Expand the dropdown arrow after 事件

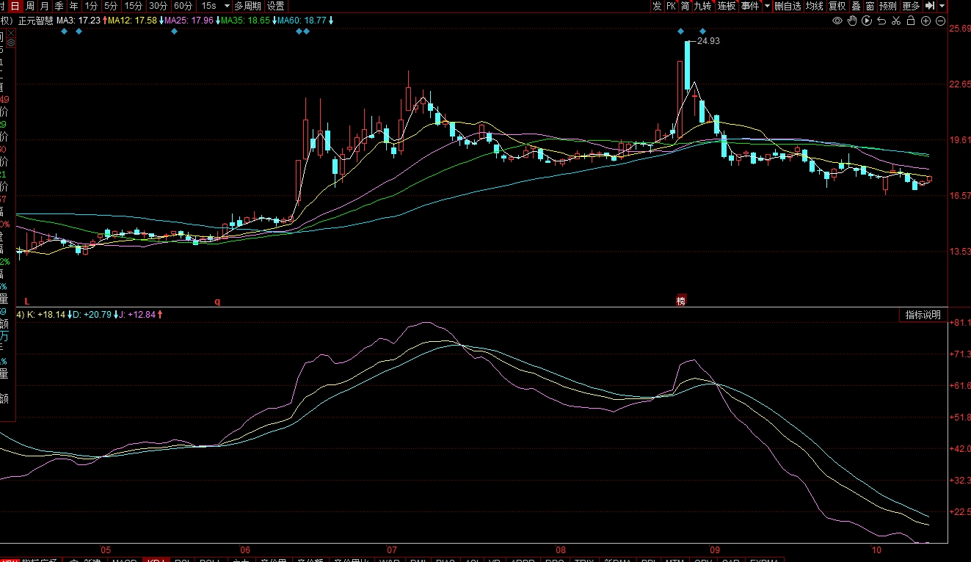767,6
